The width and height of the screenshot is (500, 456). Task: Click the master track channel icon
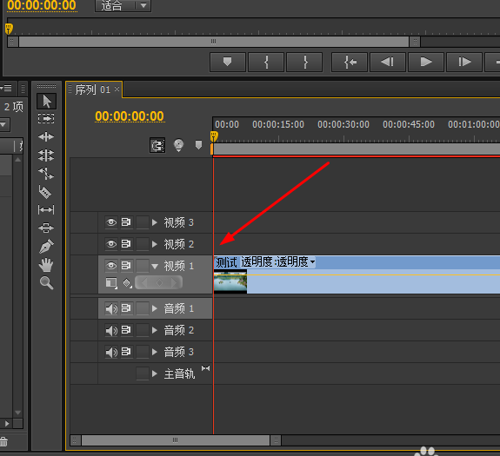206,368
